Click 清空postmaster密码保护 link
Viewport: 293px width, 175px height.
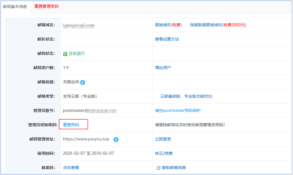tap(178, 110)
